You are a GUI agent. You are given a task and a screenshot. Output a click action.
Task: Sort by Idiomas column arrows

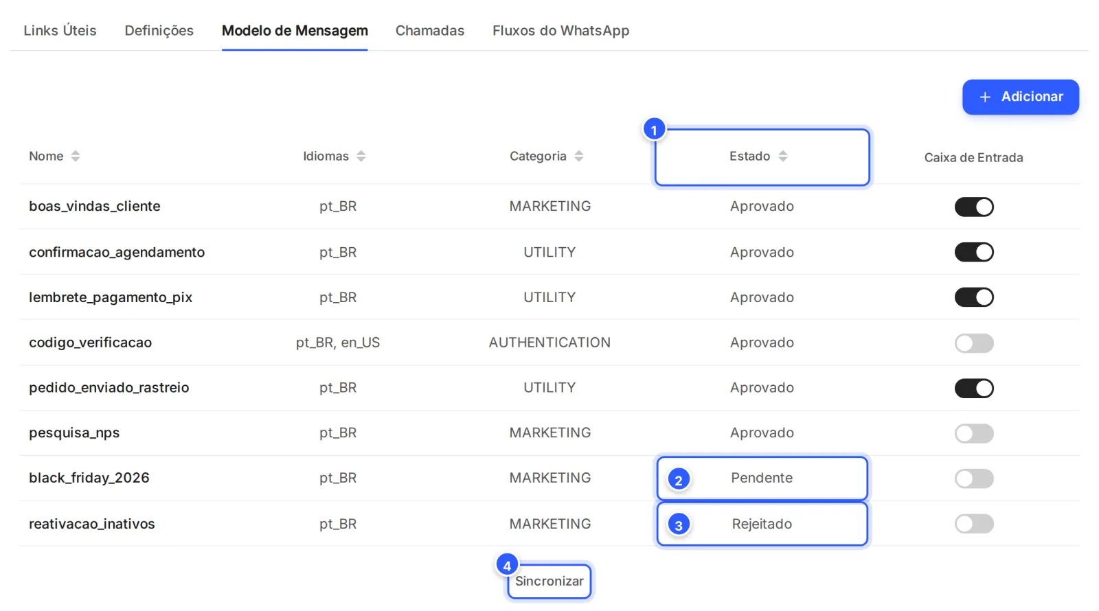tap(361, 157)
